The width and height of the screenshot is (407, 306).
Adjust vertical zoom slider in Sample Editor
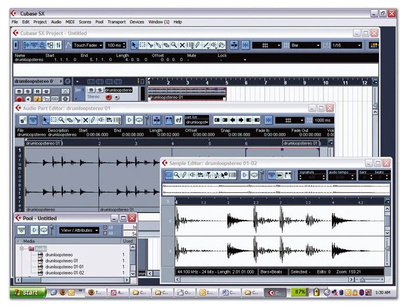point(387,249)
